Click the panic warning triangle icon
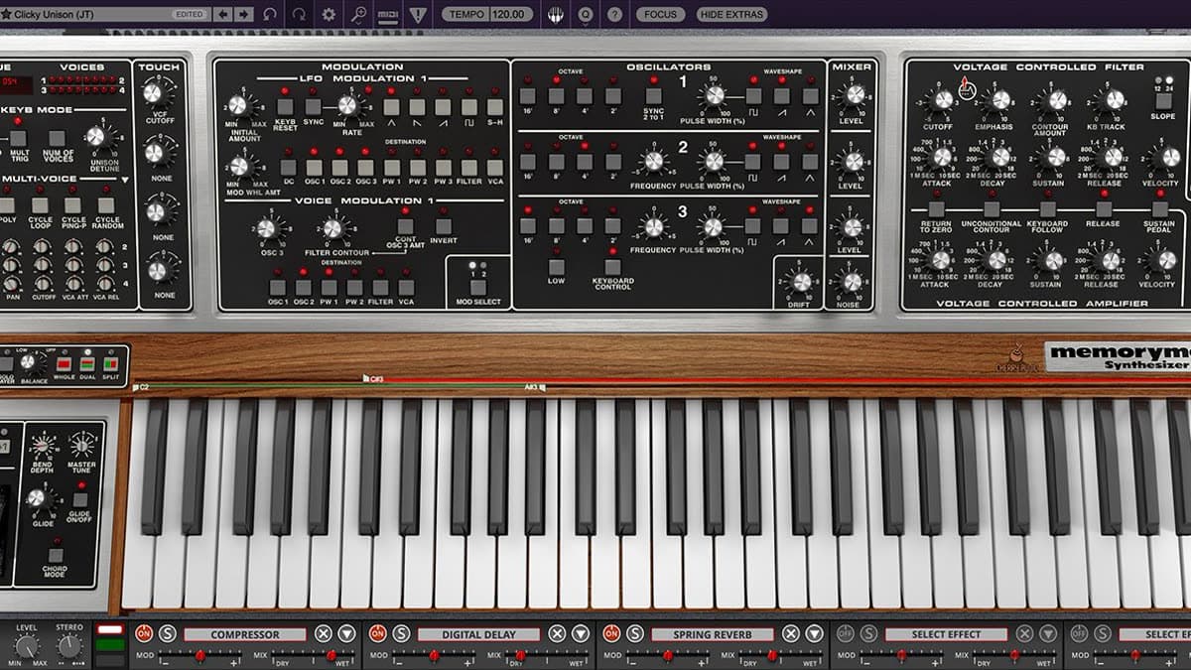1191x670 pixels. pos(418,15)
